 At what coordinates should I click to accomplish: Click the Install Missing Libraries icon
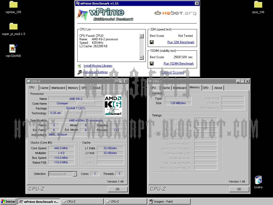[79, 66]
